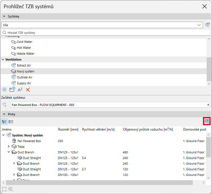The height and width of the screenshot is (194, 212).
Task: Open the Vše systems filter dropdown
Action: 102,25
